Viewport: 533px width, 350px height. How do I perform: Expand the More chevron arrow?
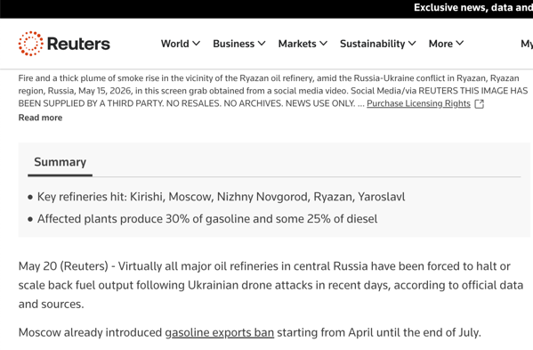point(459,44)
